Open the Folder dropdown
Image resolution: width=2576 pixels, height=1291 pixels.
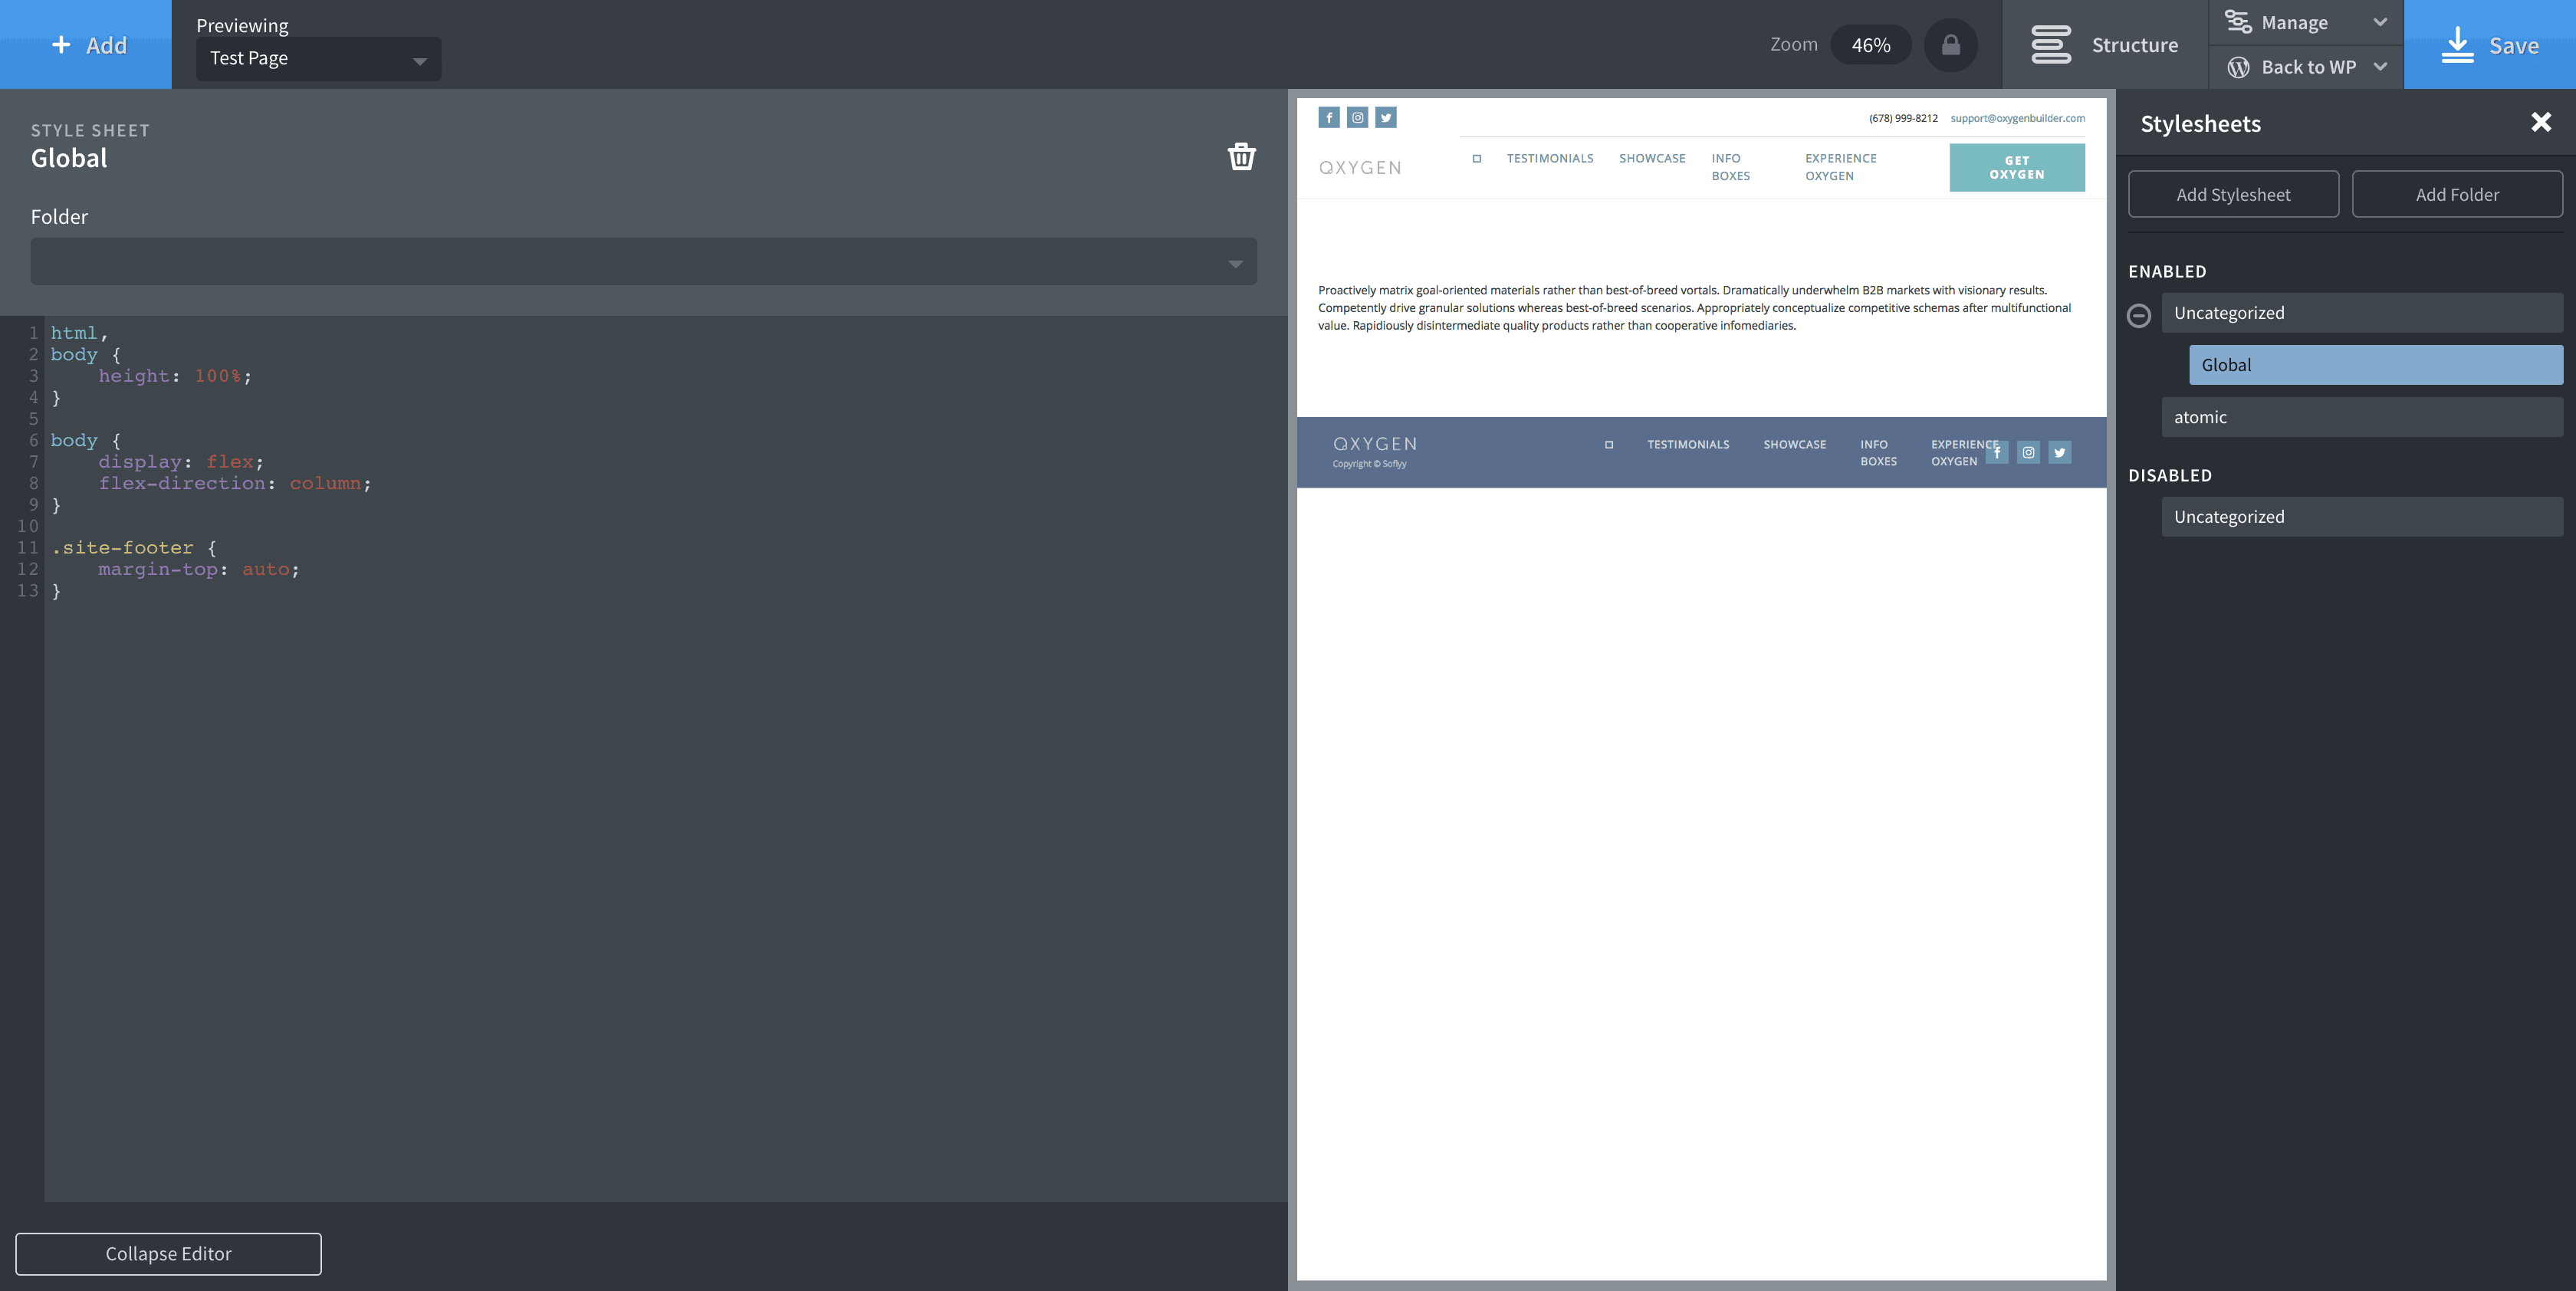[643, 262]
